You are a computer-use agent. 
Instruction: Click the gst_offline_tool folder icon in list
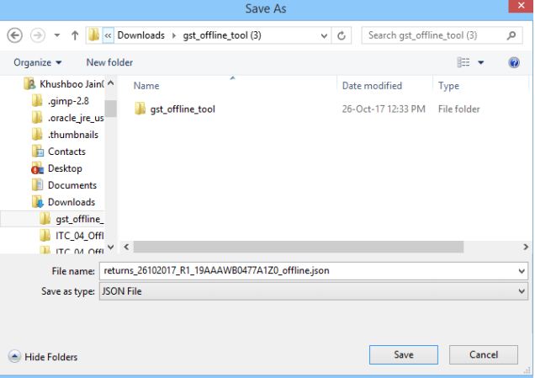point(140,109)
